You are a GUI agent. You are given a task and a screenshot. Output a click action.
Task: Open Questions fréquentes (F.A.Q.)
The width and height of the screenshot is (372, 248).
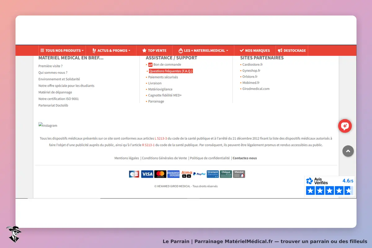point(171,71)
